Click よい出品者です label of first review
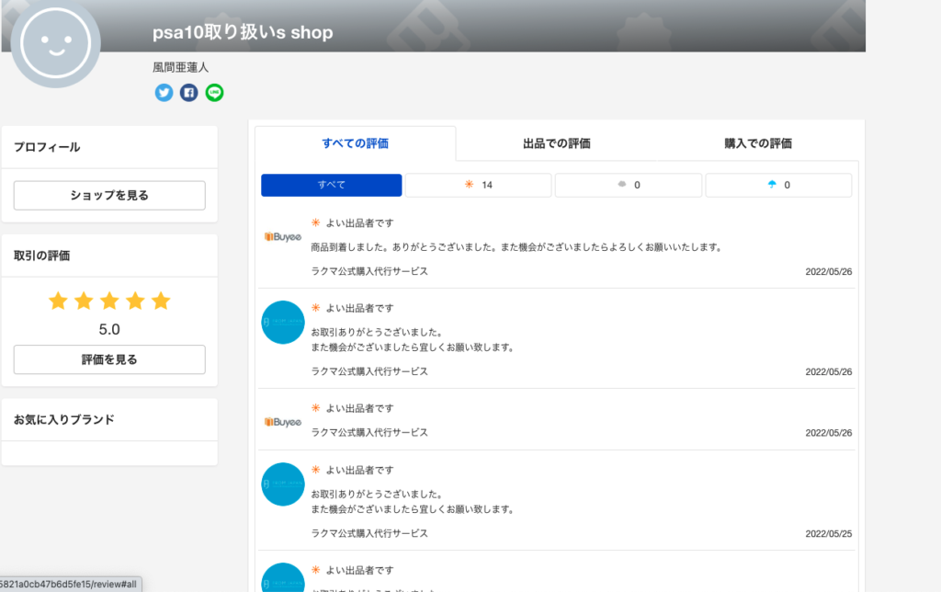Screen dimensions: 941x592 (359, 223)
